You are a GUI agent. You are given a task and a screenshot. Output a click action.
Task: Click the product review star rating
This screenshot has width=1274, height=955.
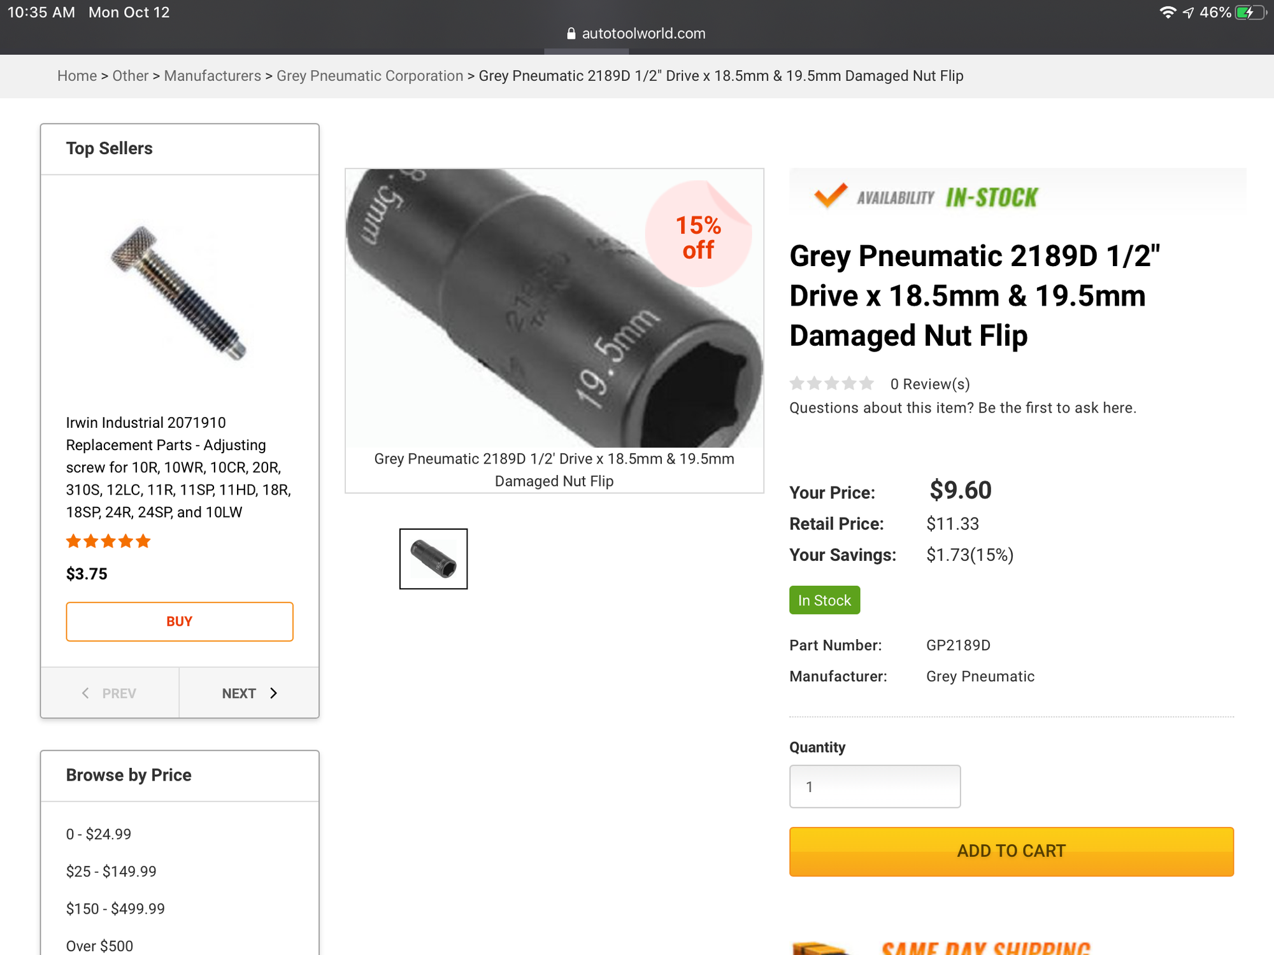(x=831, y=383)
